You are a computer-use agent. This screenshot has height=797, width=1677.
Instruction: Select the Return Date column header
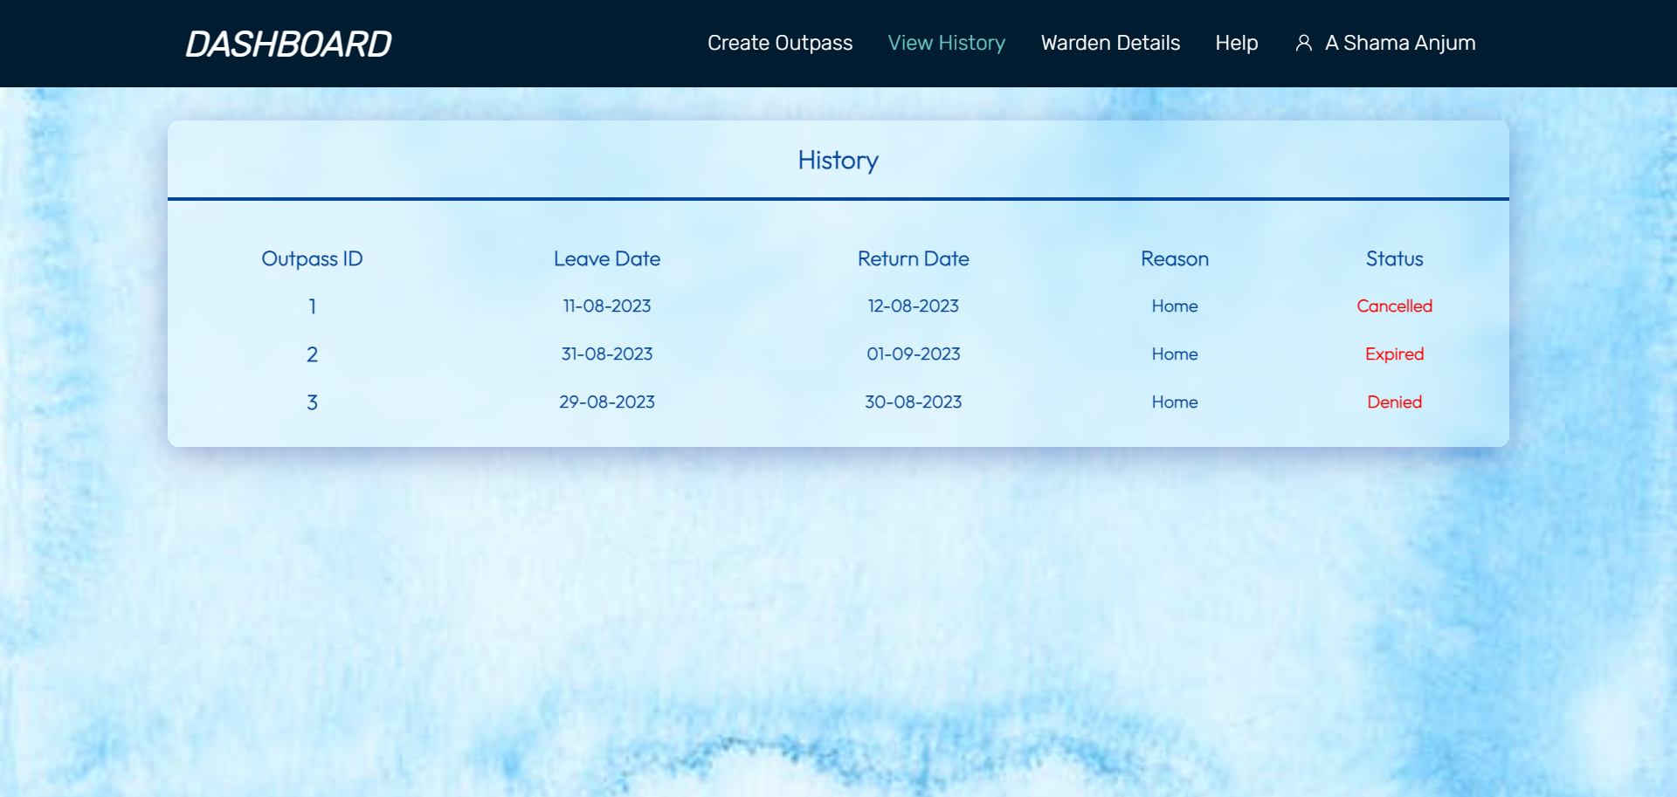913,258
